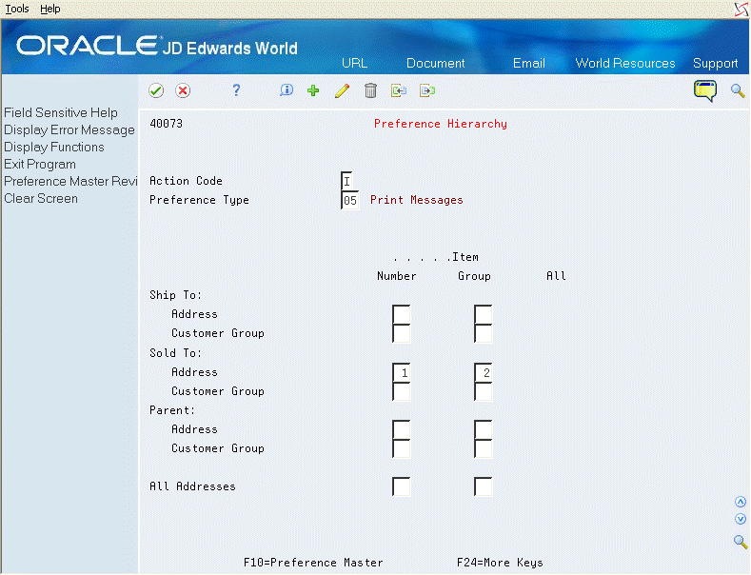Select Clear Screen option
The height and width of the screenshot is (575, 751).
[x=41, y=198]
